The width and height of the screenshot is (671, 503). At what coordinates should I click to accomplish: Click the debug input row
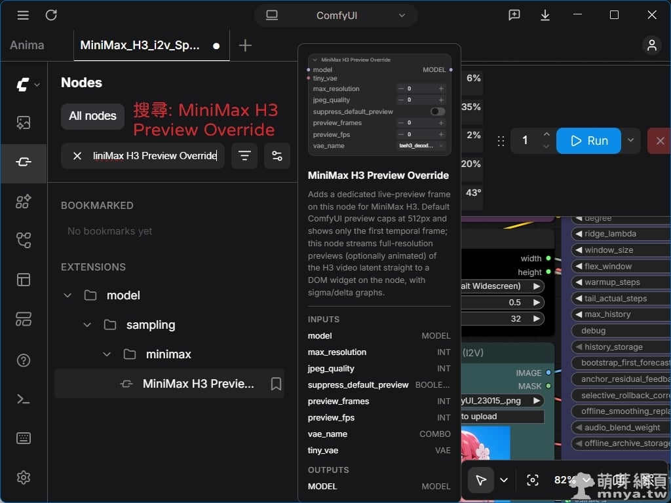coord(621,331)
